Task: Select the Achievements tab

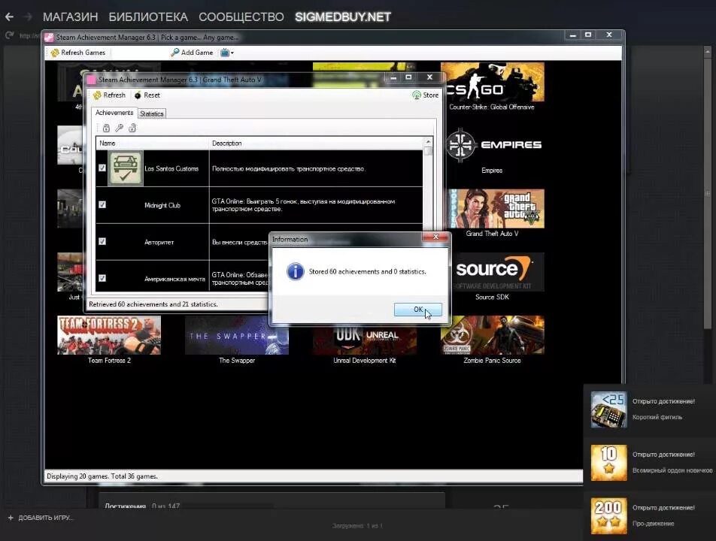Action: [x=114, y=113]
